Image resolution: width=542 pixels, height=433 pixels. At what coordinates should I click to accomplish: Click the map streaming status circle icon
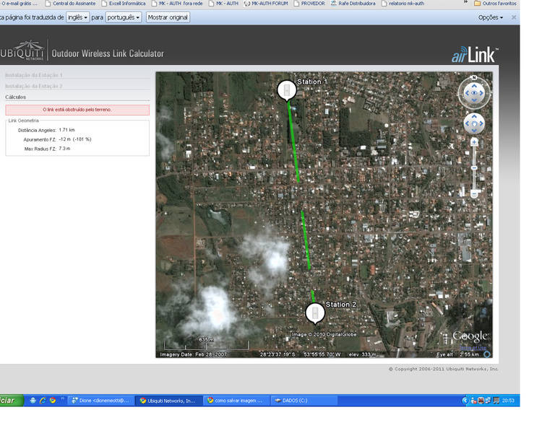pos(487,354)
